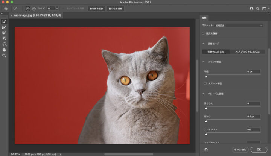
Task: Select the Object Selection tool
Action: [x=4, y=38]
